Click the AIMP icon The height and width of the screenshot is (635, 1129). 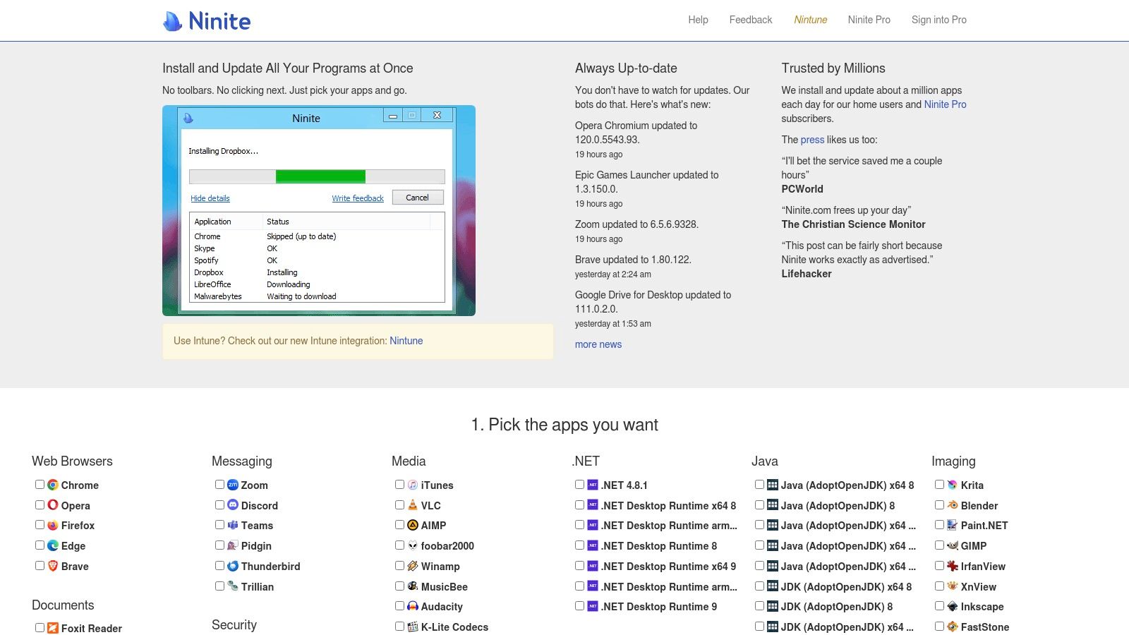click(413, 525)
